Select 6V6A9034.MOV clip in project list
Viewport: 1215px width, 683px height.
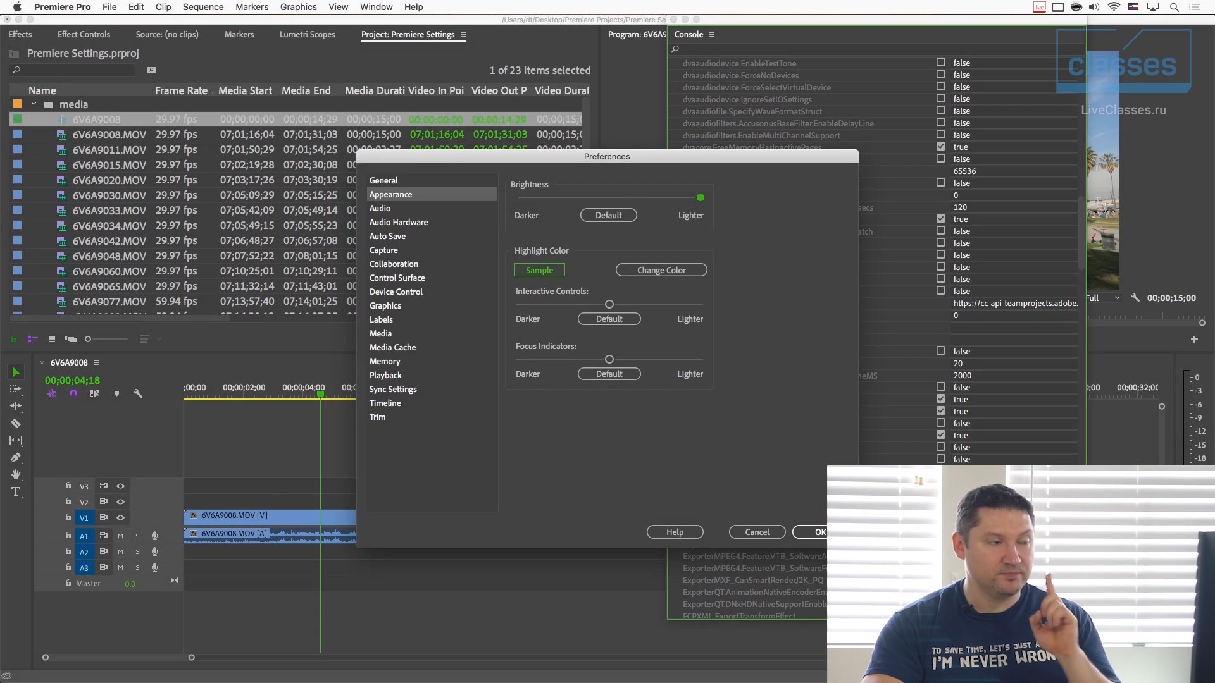coord(109,226)
